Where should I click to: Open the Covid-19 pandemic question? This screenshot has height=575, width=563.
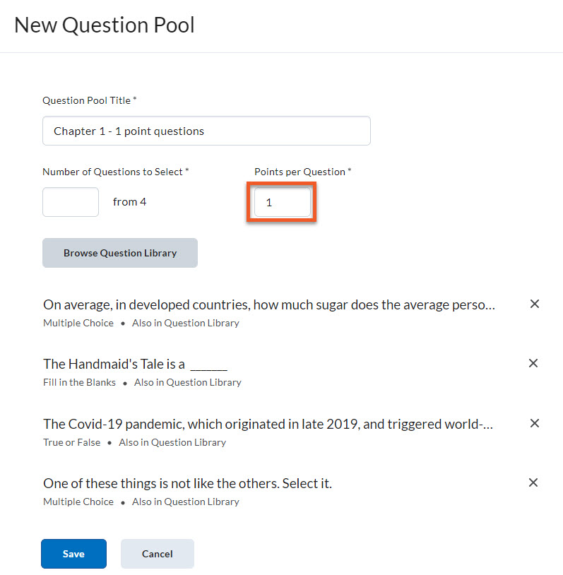coord(268,425)
